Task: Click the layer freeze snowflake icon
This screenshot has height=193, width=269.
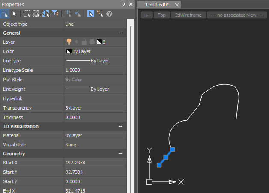Action: (x=76, y=42)
